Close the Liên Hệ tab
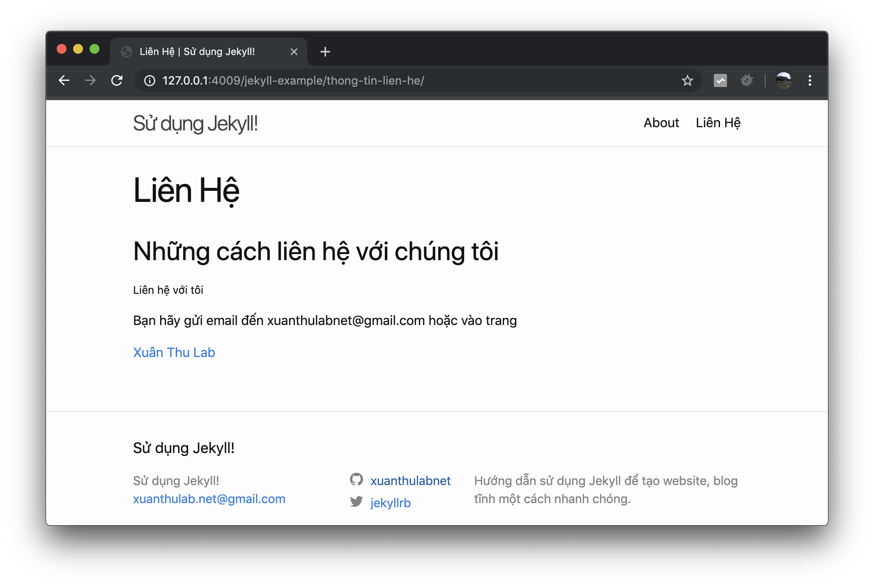Screen dimensions: 874x586 pos(294,52)
